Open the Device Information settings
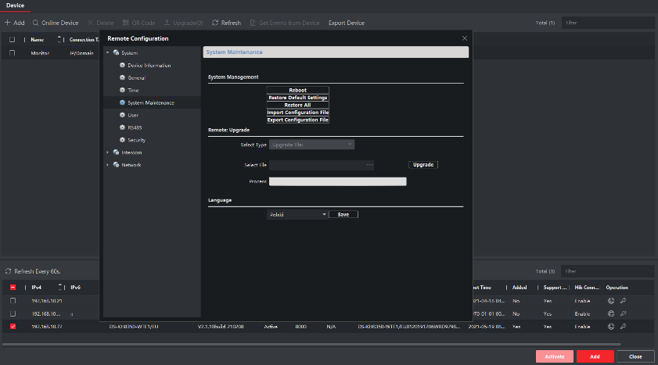This screenshot has height=365, width=658. click(149, 65)
